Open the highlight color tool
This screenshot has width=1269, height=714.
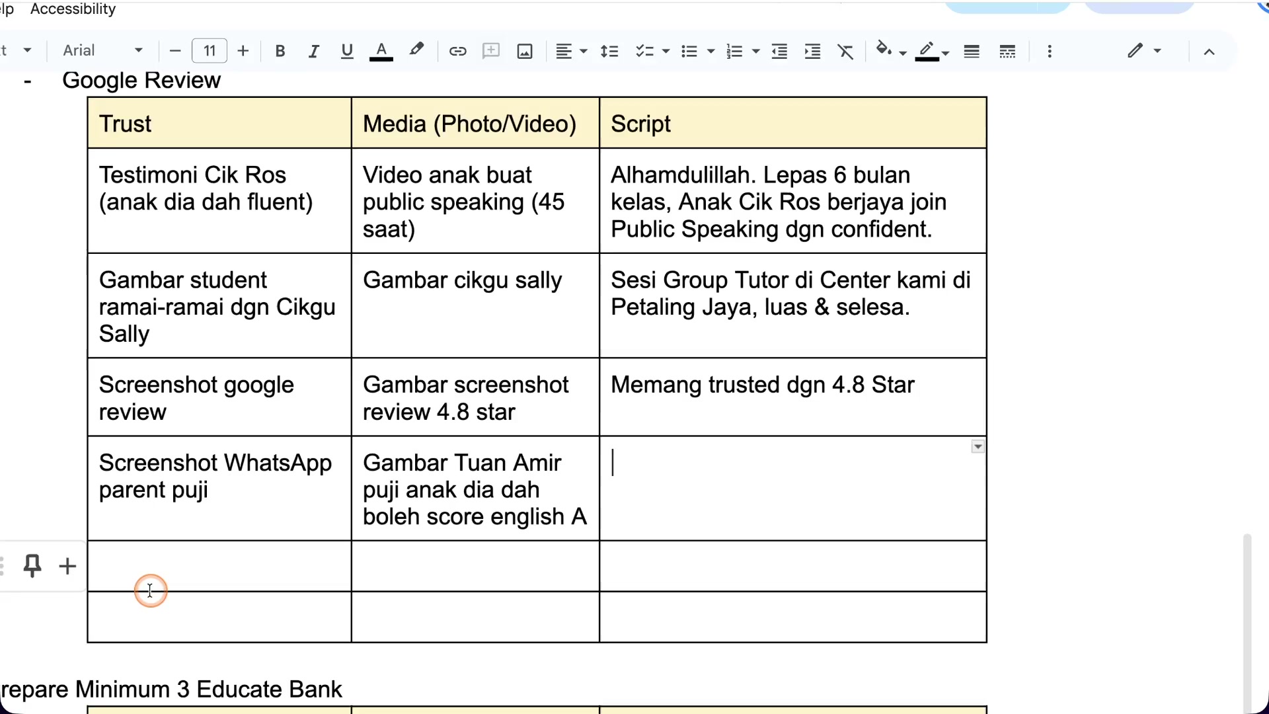416,50
